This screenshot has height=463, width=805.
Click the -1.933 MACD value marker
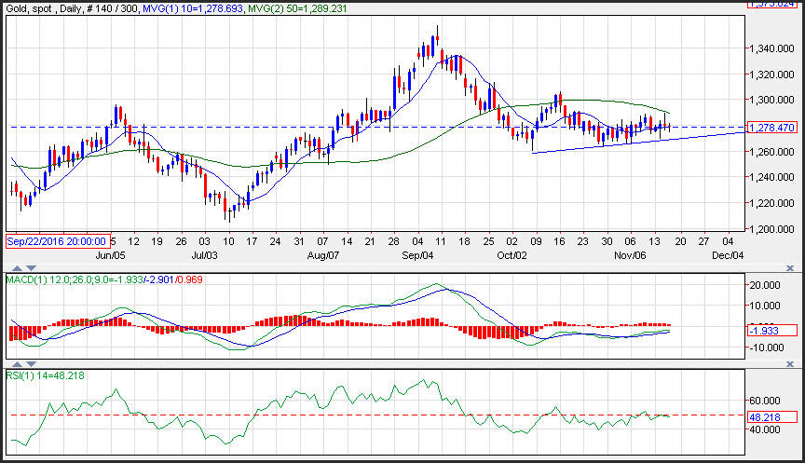[771, 331]
